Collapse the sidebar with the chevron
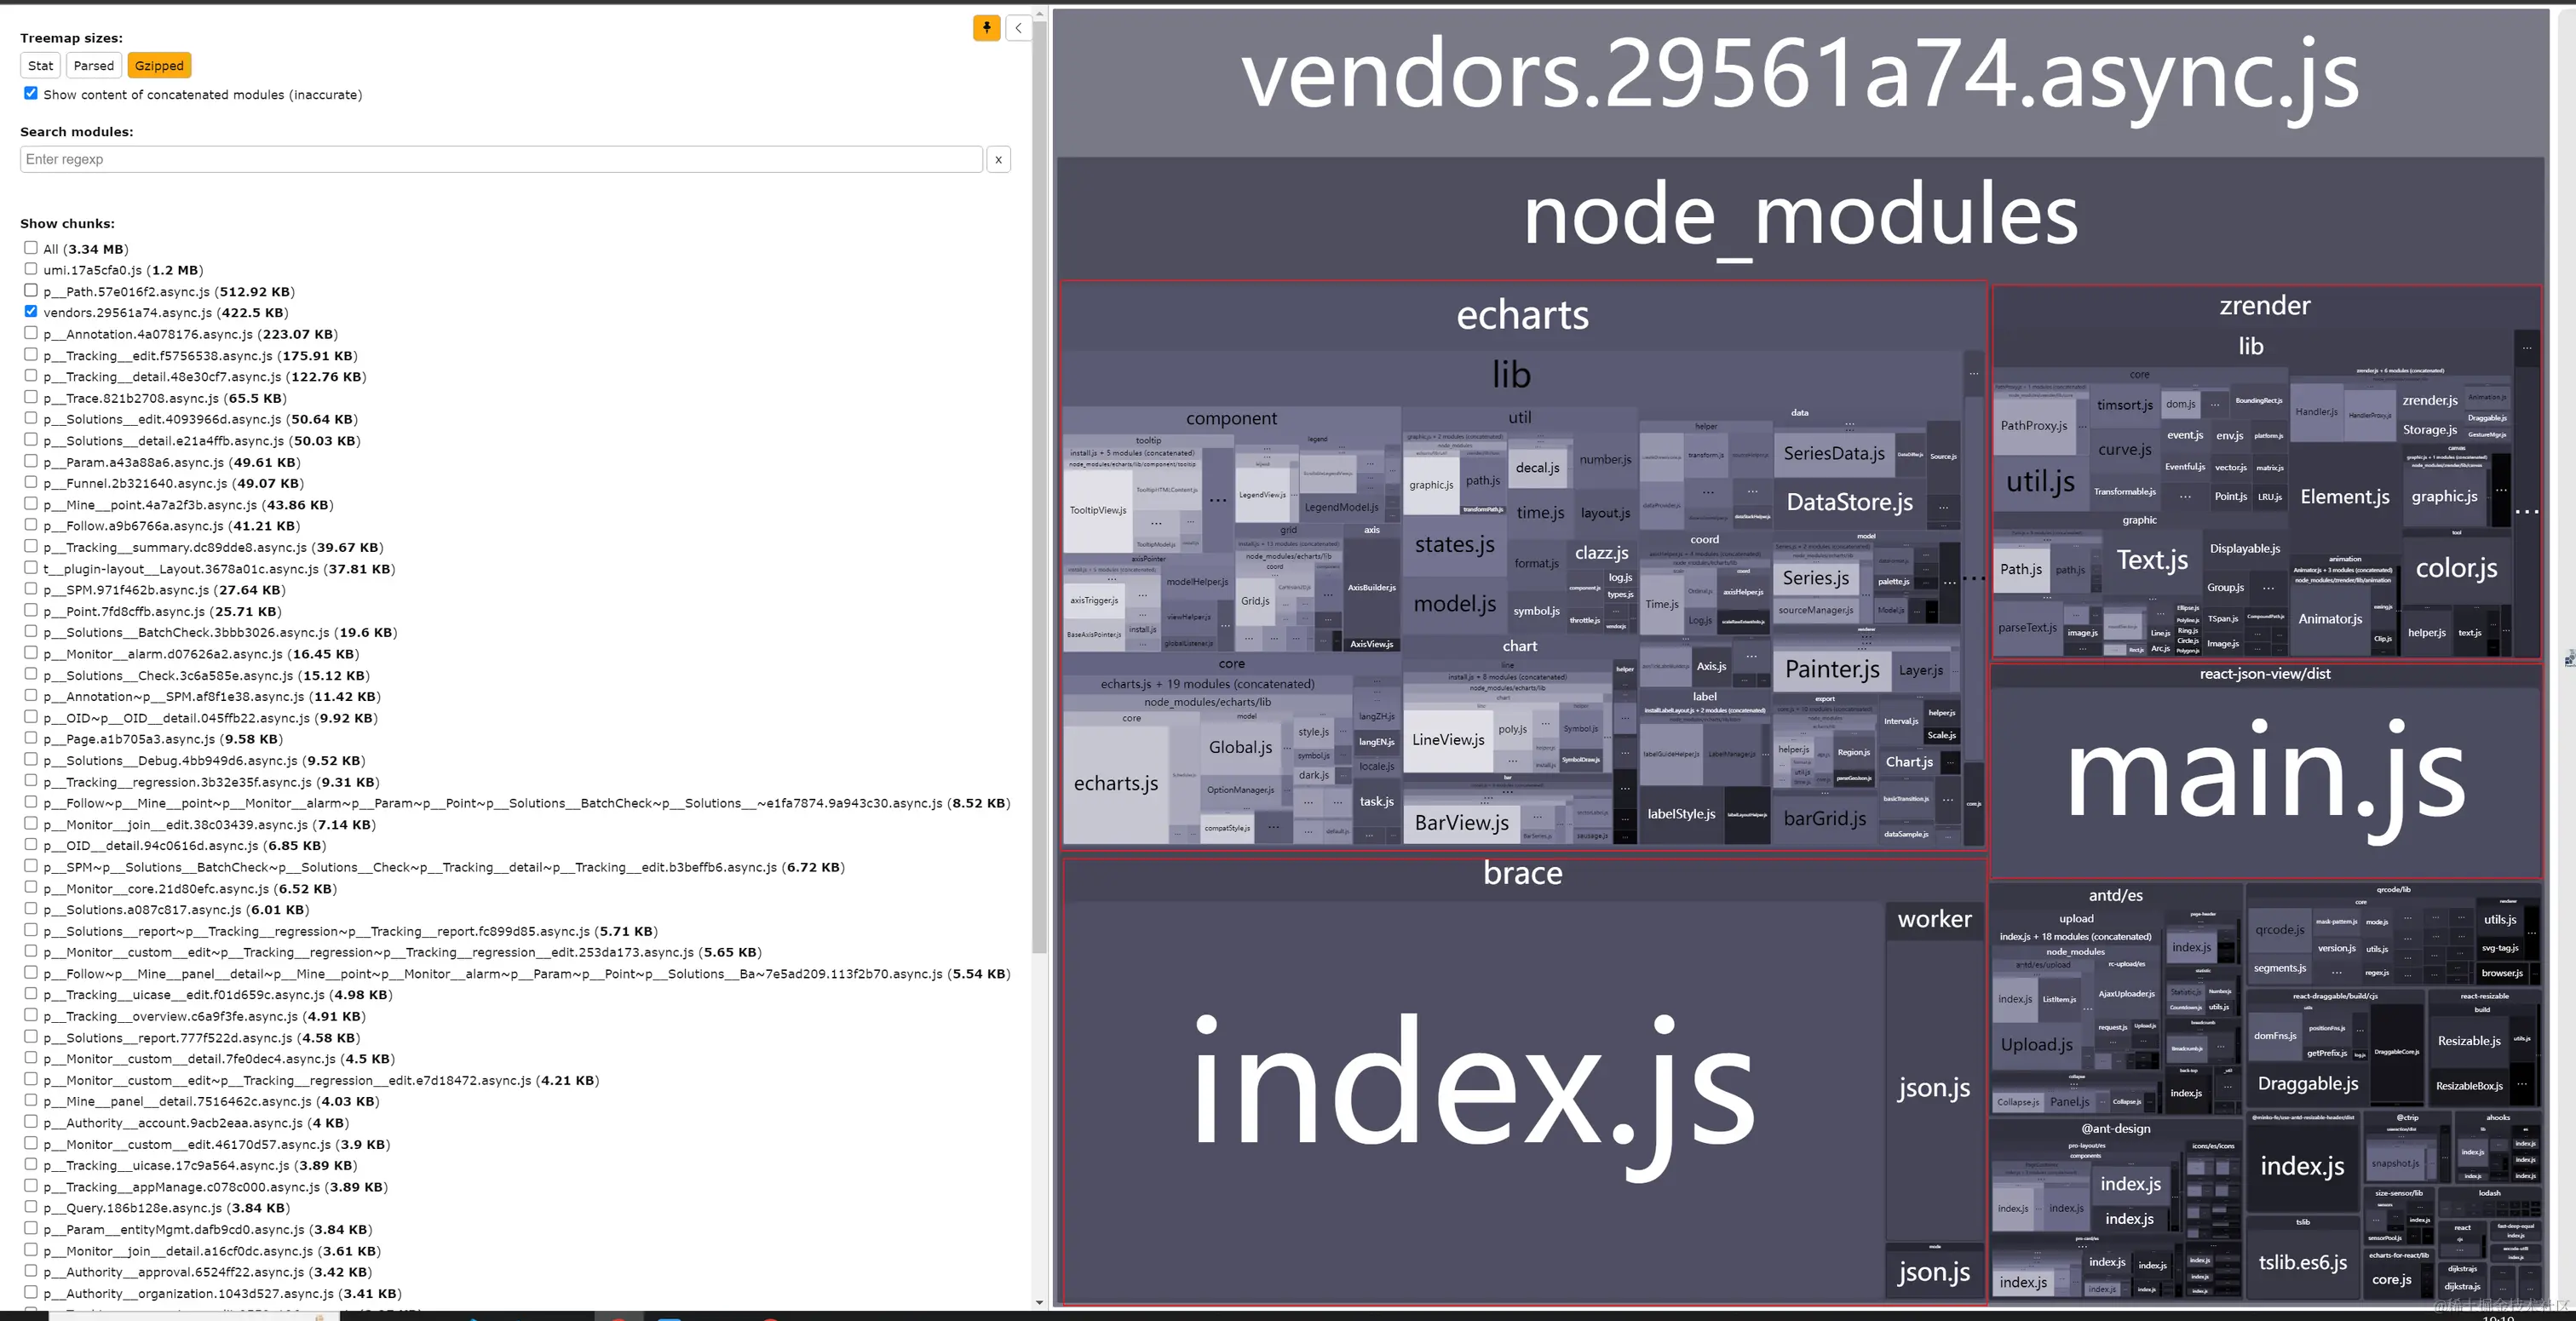This screenshot has width=2576, height=1321. click(1018, 28)
